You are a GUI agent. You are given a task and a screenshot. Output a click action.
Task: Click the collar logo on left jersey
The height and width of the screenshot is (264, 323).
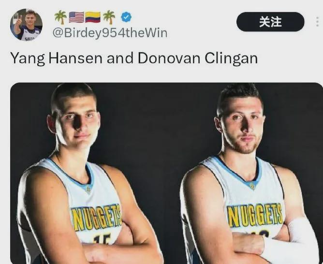coord(88,189)
